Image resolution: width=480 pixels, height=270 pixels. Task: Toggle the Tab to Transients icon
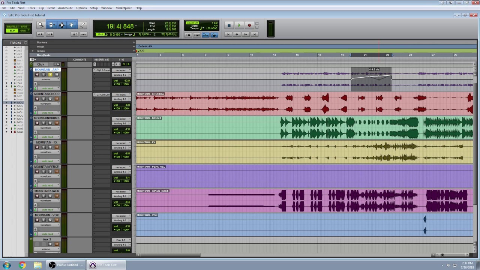coord(40,34)
